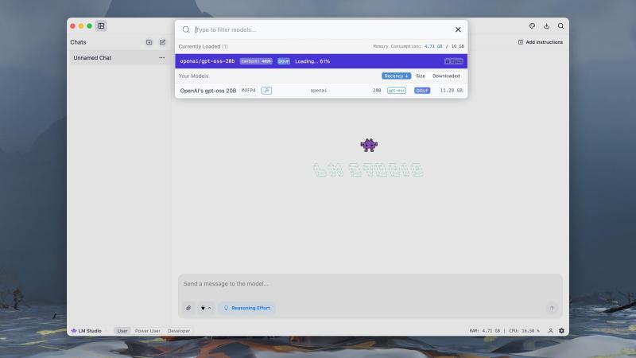The image size is (636, 358).
Task: Click the Your Models header
Action: 193,76
